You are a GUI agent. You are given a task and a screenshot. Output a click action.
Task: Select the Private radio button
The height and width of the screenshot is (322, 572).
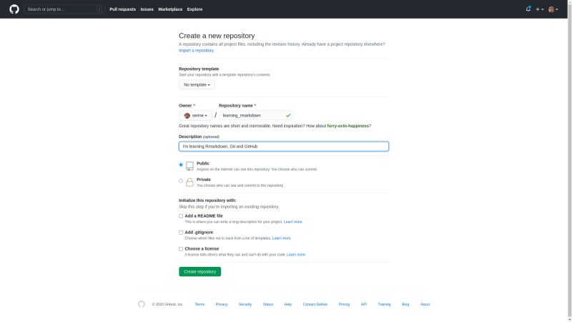point(181,181)
